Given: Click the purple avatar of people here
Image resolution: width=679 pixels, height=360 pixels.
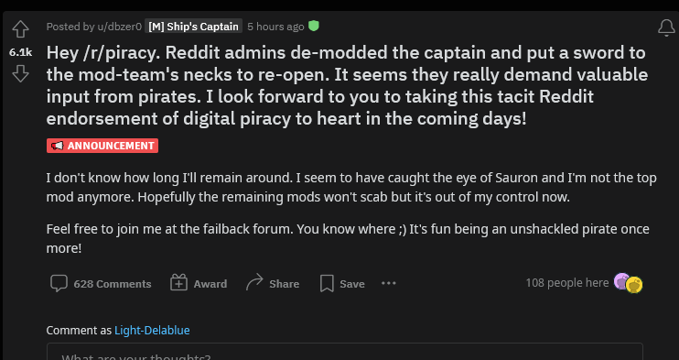Looking at the screenshot, I should click(x=621, y=281).
